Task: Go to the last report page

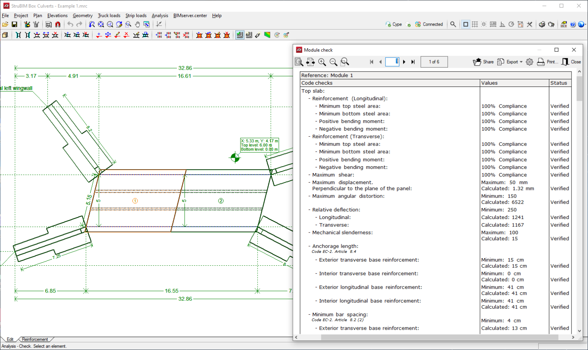Action: click(x=413, y=62)
